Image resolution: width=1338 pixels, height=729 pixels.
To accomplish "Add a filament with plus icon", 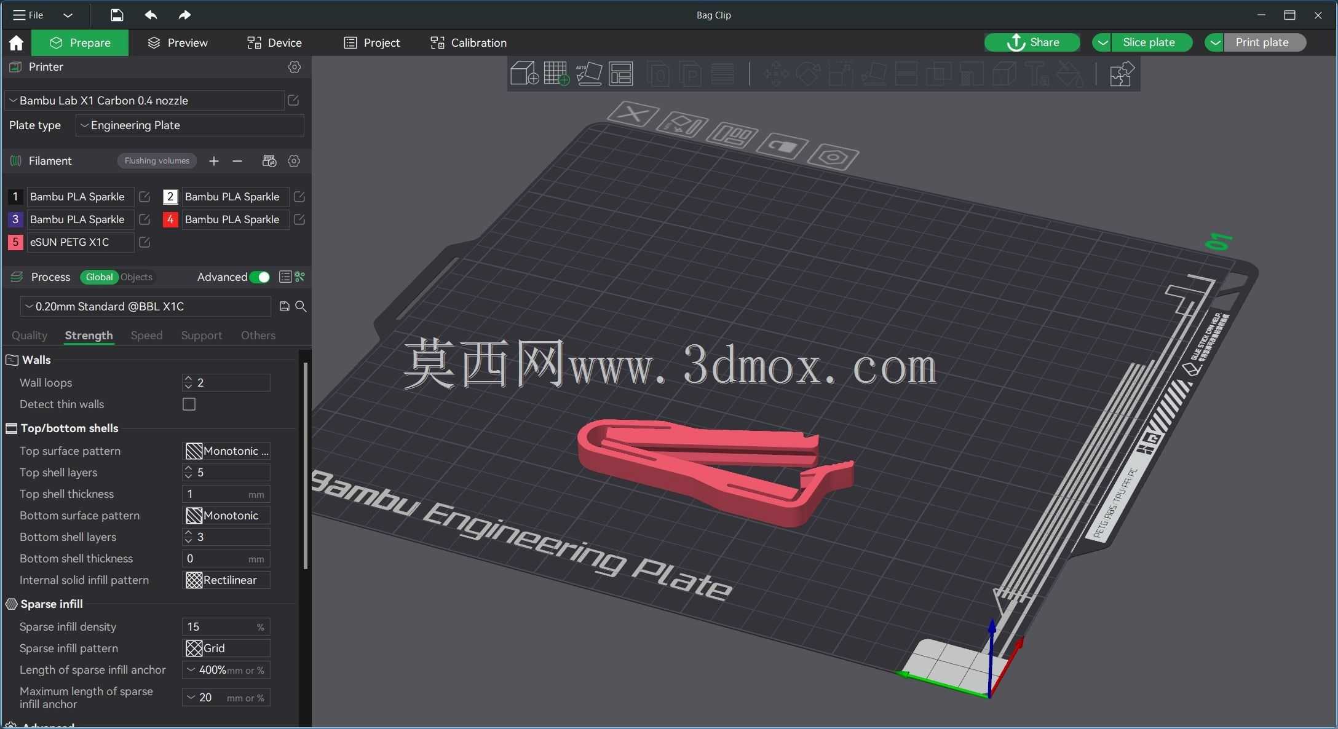I will coord(213,161).
